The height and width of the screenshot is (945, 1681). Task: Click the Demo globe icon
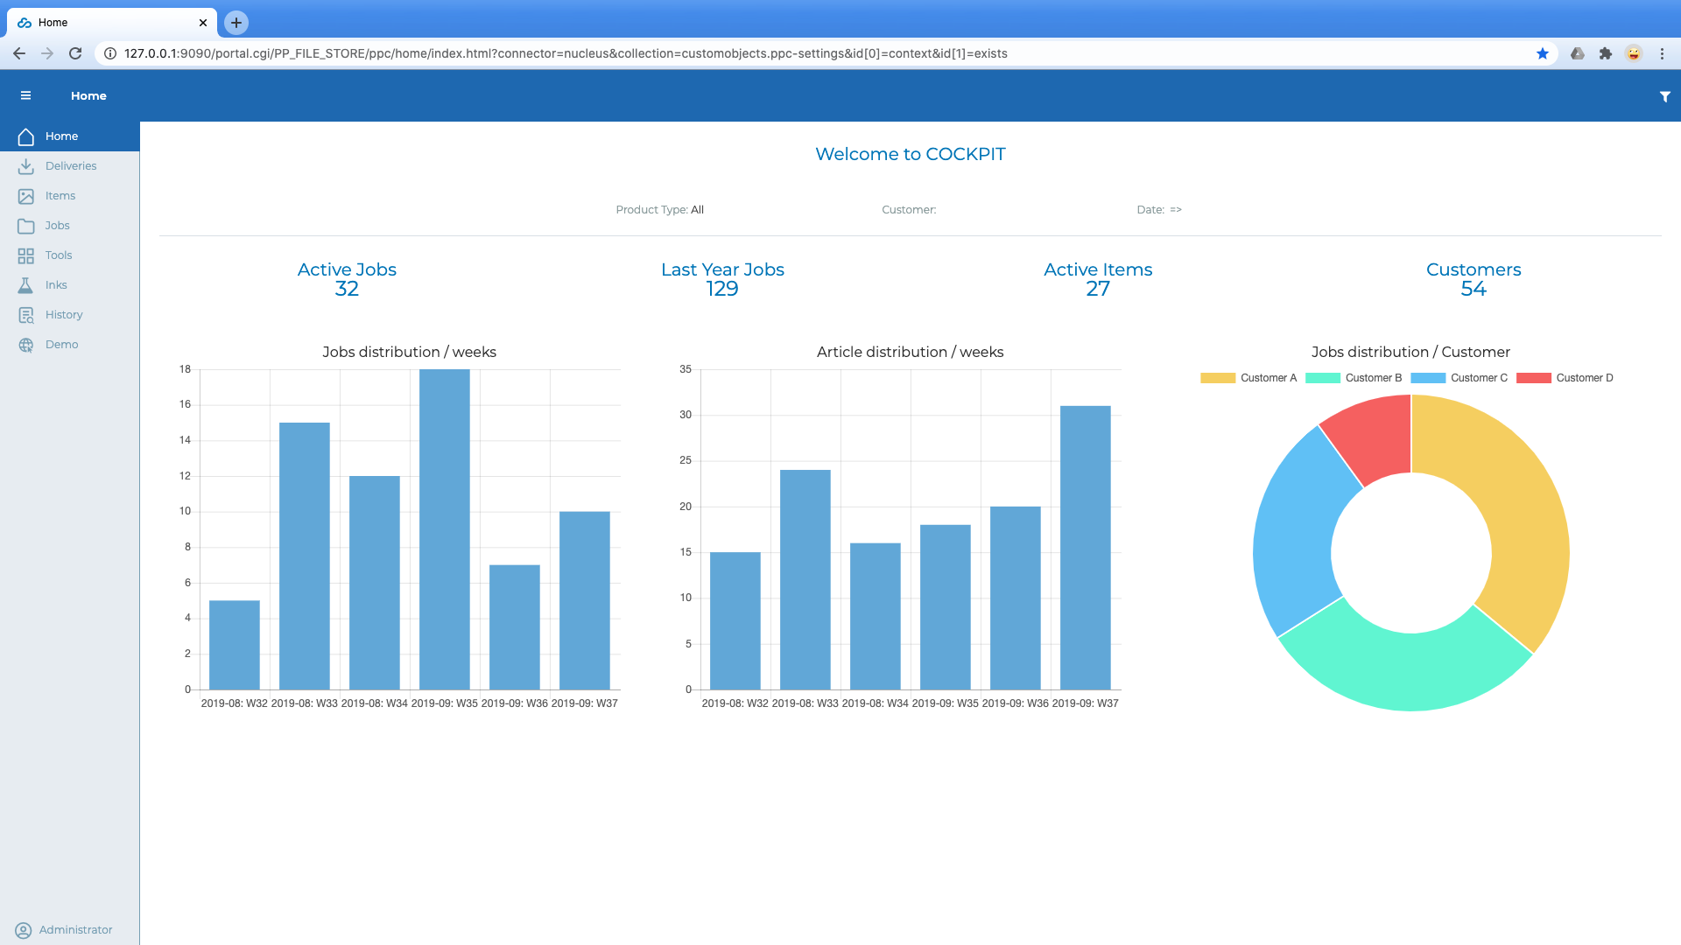tap(26, 345)
